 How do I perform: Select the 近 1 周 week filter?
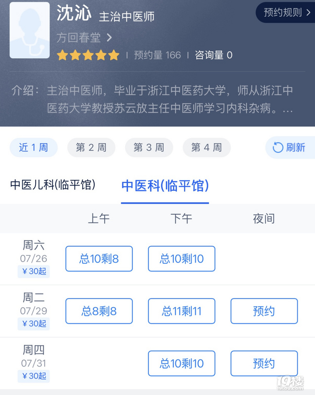(34, 147)
